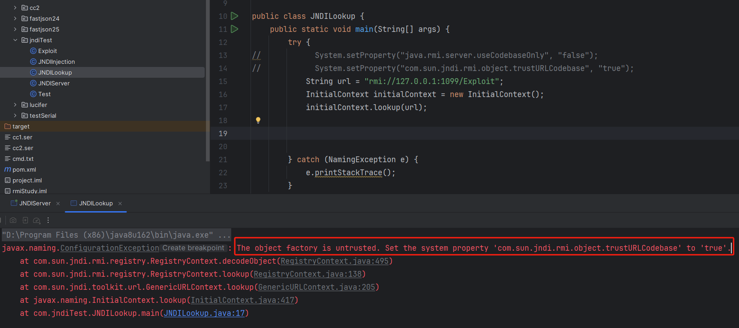Screen dimensions: 739x328
Task: Click the Exploit class icon
Action: click(33, 51)
